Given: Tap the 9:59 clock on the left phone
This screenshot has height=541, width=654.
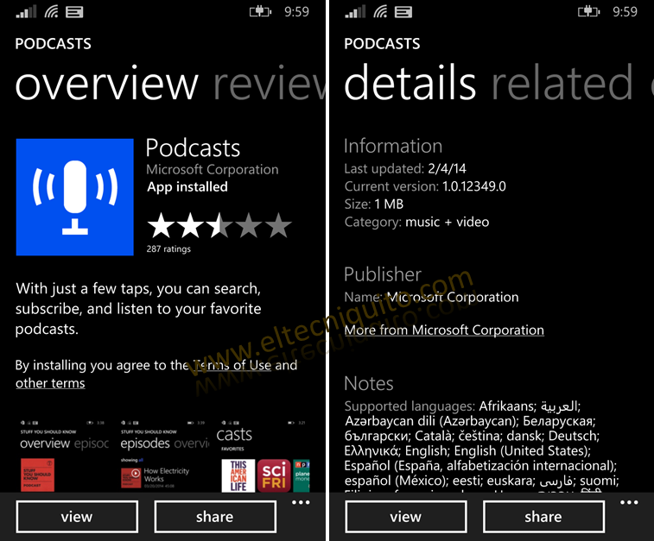Looking at the screenshot, I should (x=297, y=12).
